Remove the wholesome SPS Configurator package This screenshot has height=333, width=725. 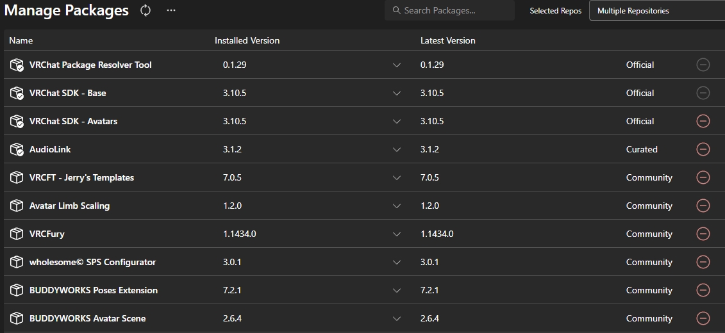[x=703, y=262]
